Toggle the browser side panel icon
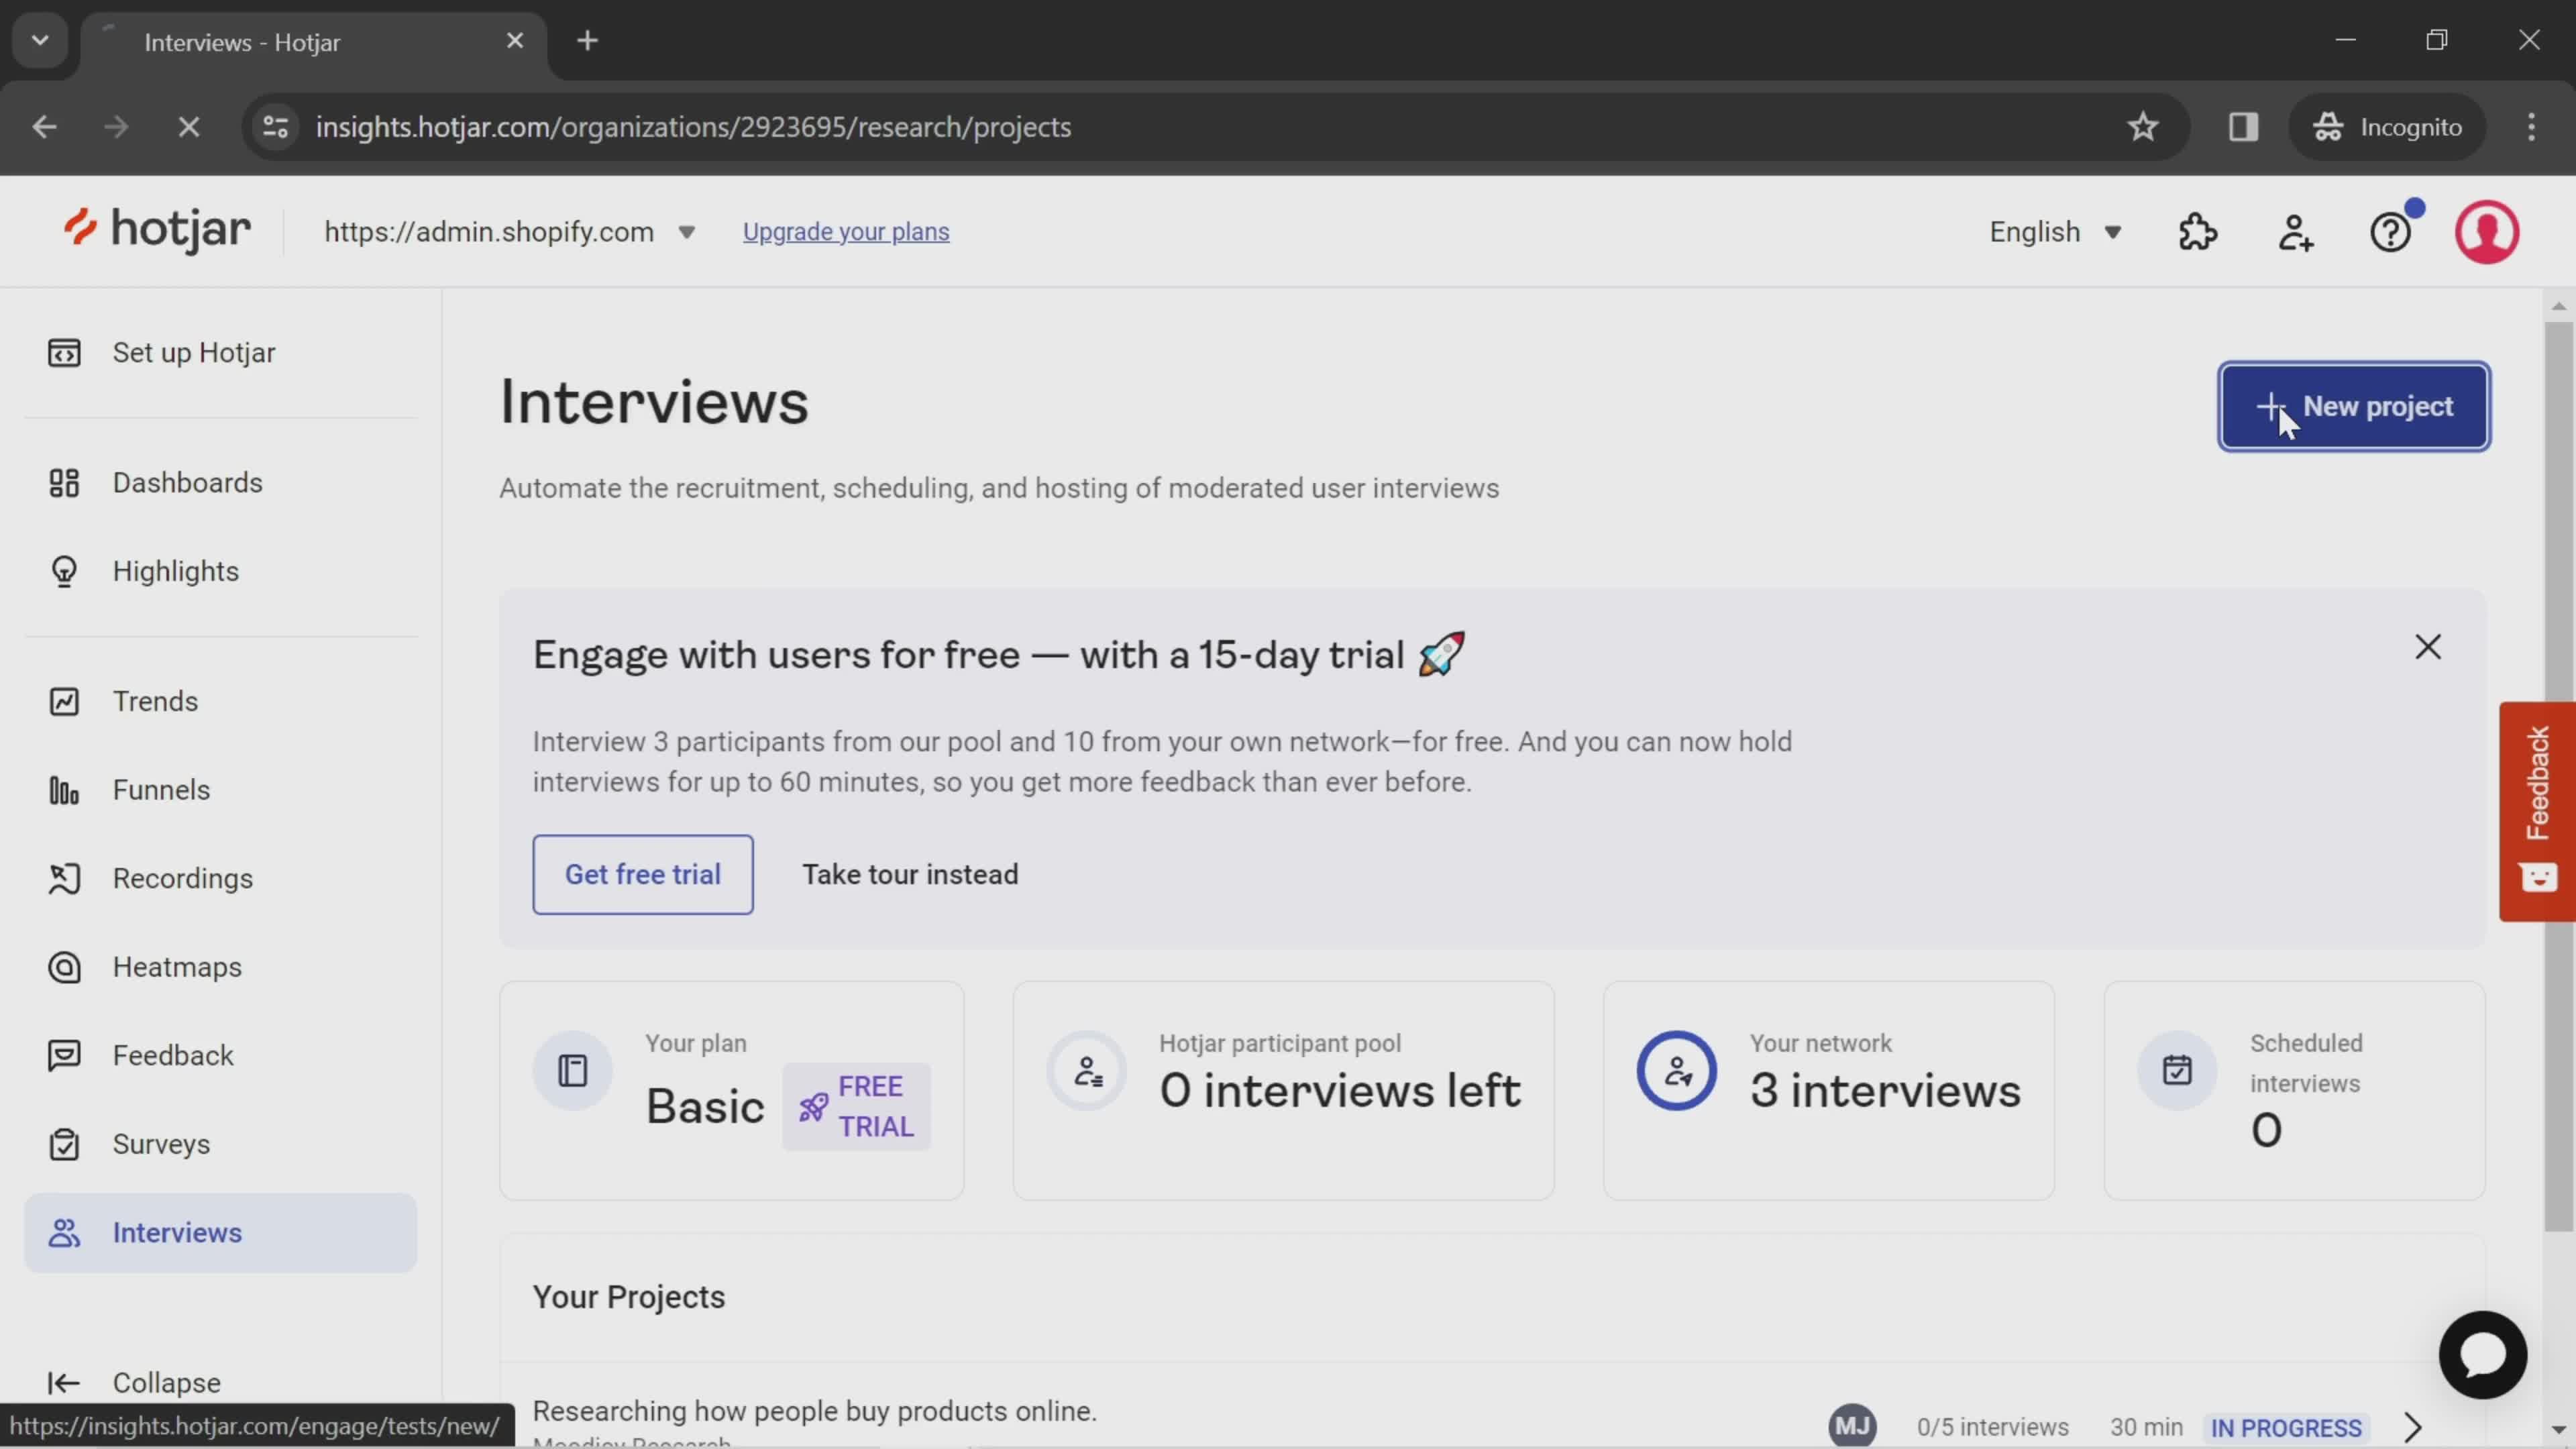The height and width of the screenshot is (1449, 2576). tap(2243, 127)
